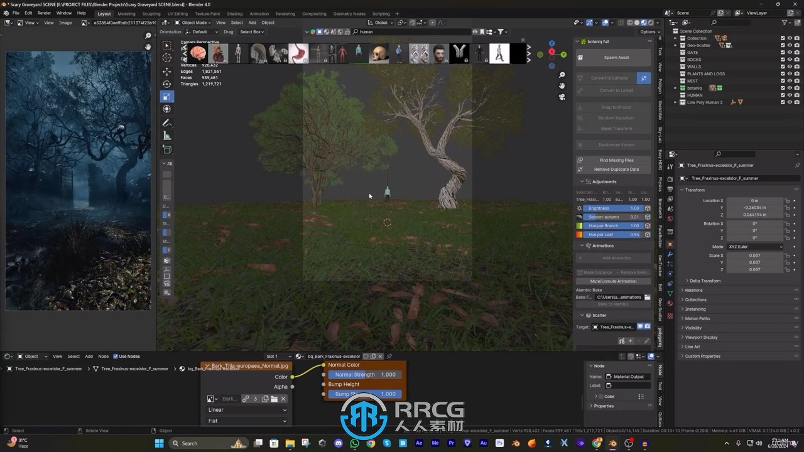Toggle exclude checkbox for ROCKS collection

pyautogui.click(x=783, y=60)
